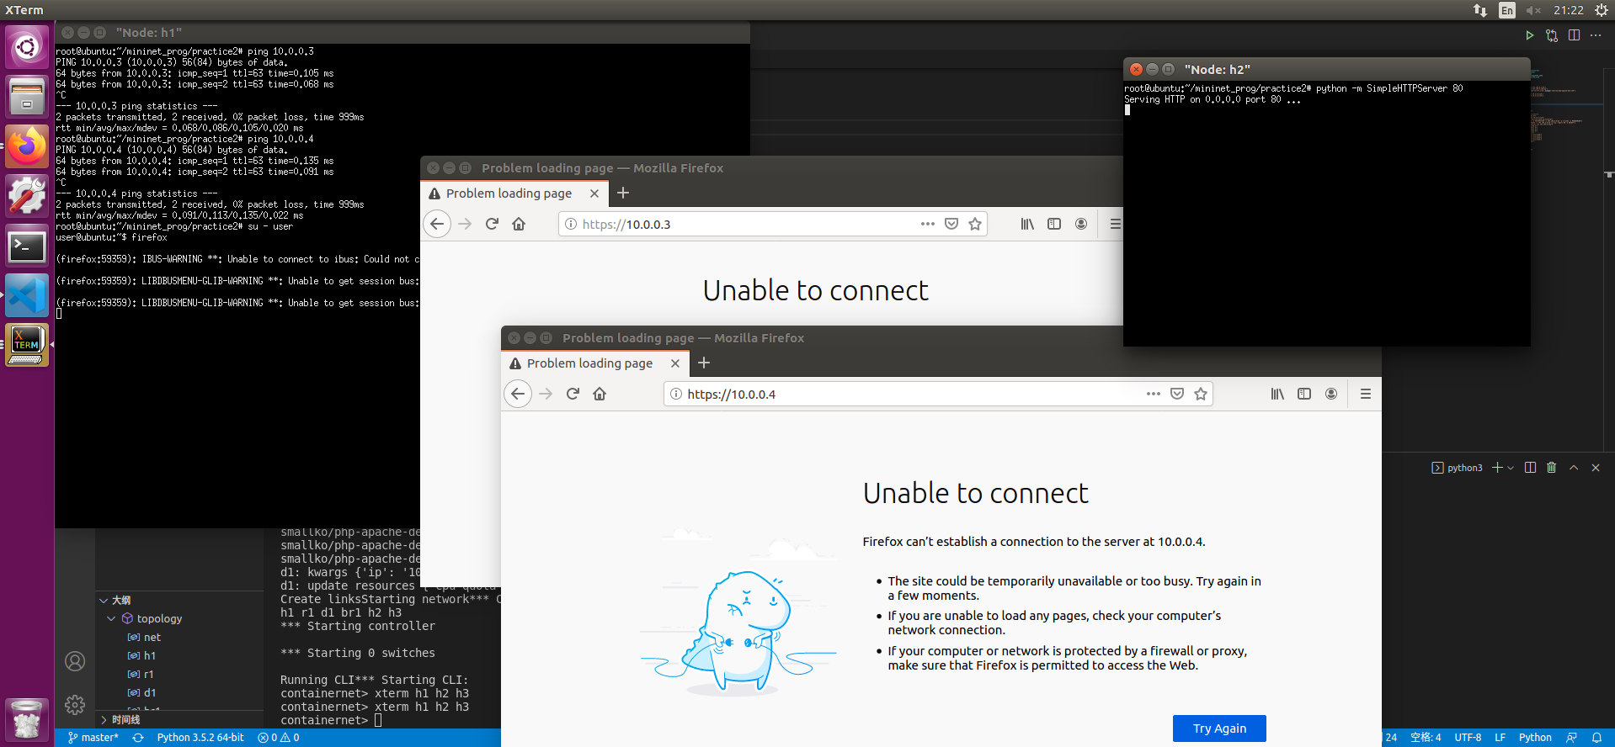
Task: Click the address bar showing https://10.0.0.4
Action: pyautogui.click(x=909, y=394)
